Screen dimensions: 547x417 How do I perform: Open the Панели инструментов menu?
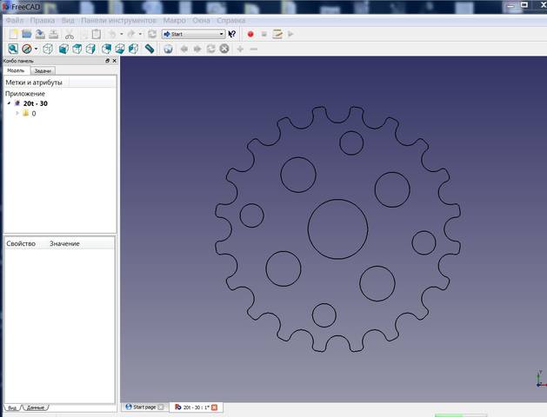coord(118,21)
